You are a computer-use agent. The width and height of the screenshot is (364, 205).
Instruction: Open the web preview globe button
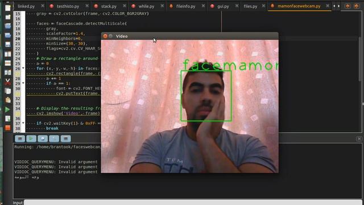[x=43, y=139]
